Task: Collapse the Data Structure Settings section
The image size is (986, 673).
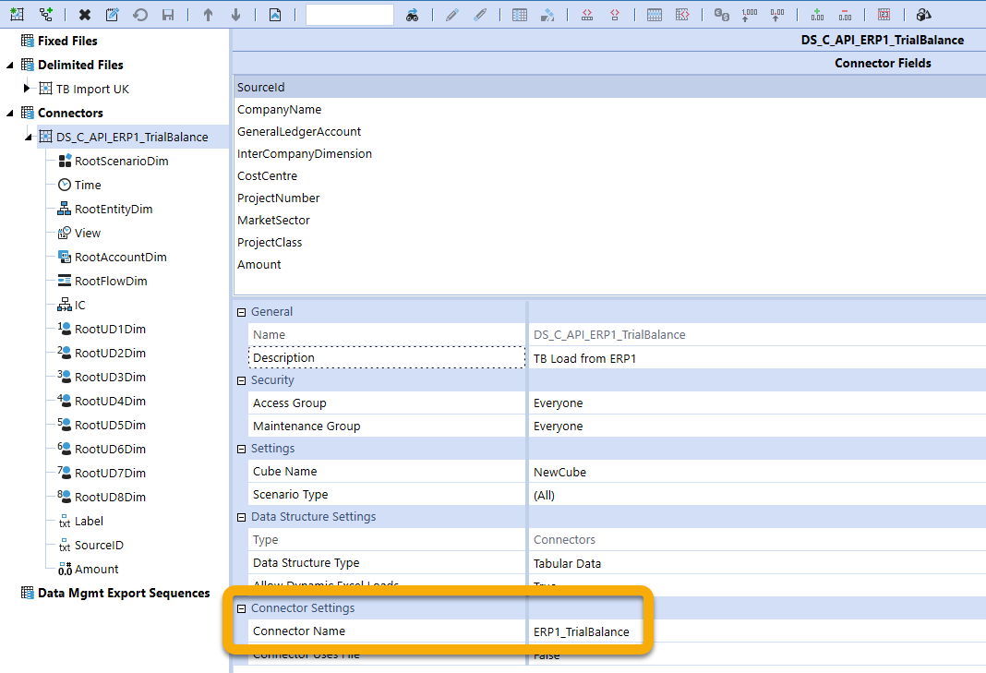Action: point(242,517)
